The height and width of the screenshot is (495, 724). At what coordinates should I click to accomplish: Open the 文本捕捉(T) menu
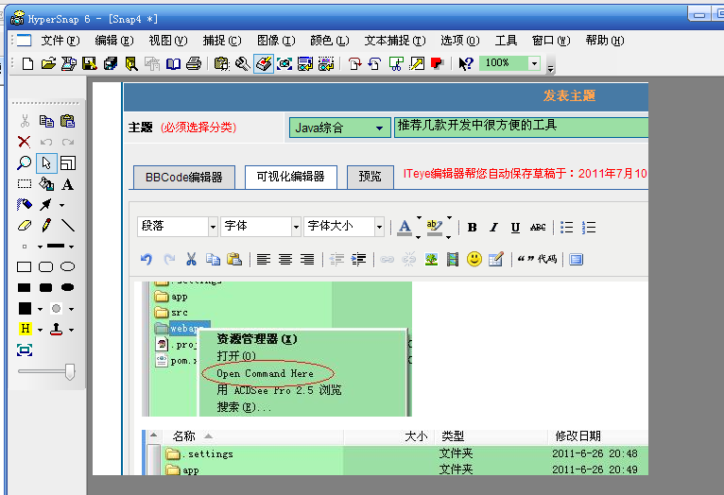pos(395,41)
